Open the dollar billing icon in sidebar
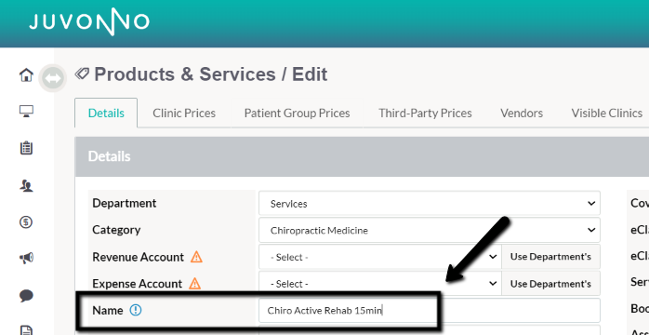This screenshot has width=649, height=335. coord(26,222)
